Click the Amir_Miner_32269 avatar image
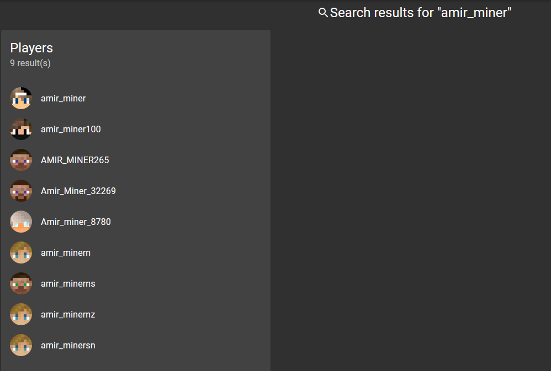Viewport: 551px width, 371px height. click(21, 191)
